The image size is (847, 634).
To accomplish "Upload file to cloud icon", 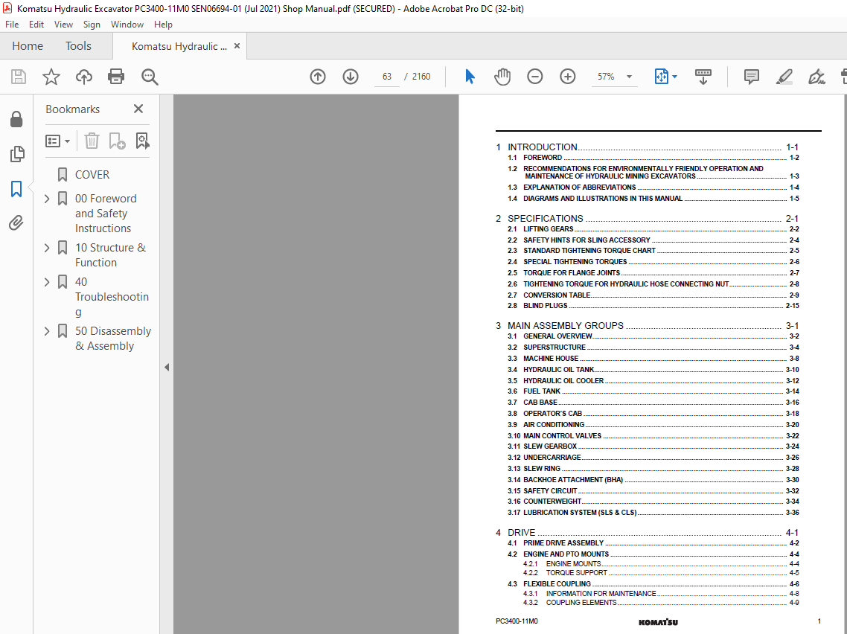I will [83, 77].
